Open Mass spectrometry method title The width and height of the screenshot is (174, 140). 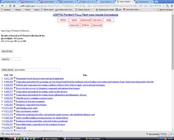27,111
